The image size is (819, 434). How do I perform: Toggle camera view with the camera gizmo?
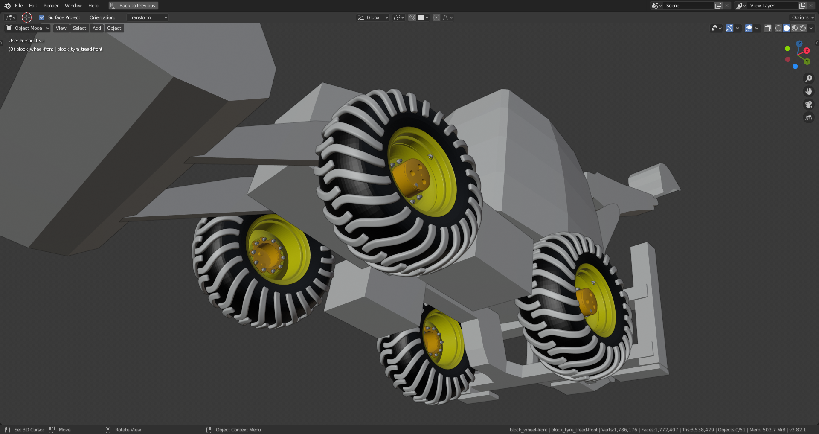[x=808, y=105]
